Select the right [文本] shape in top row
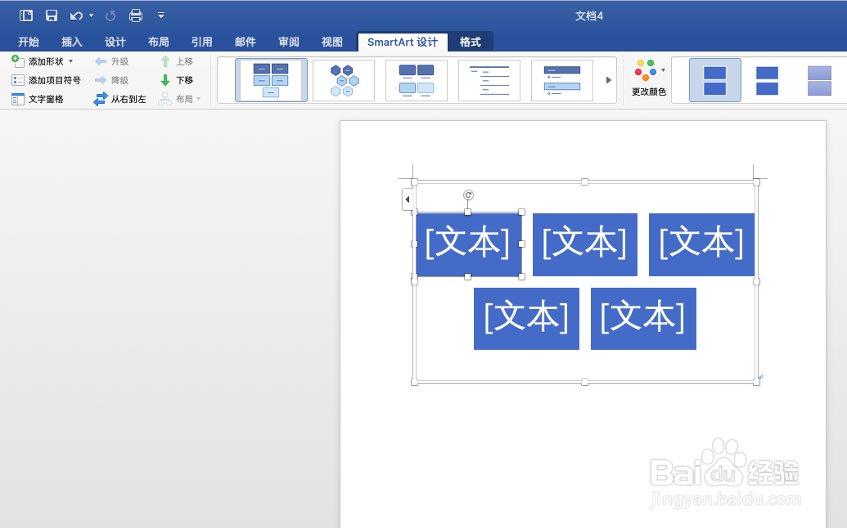 [x=701, y=244]
